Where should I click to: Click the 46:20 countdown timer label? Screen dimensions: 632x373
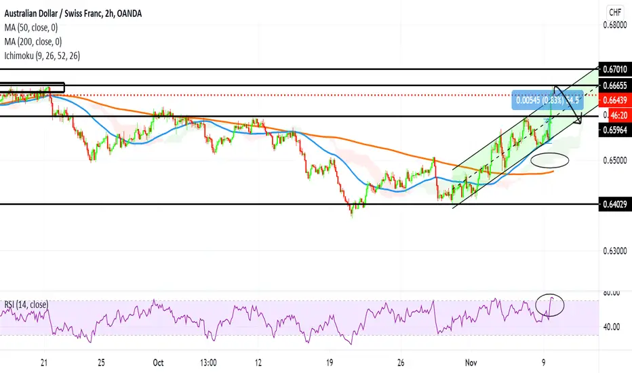(620, 115)
